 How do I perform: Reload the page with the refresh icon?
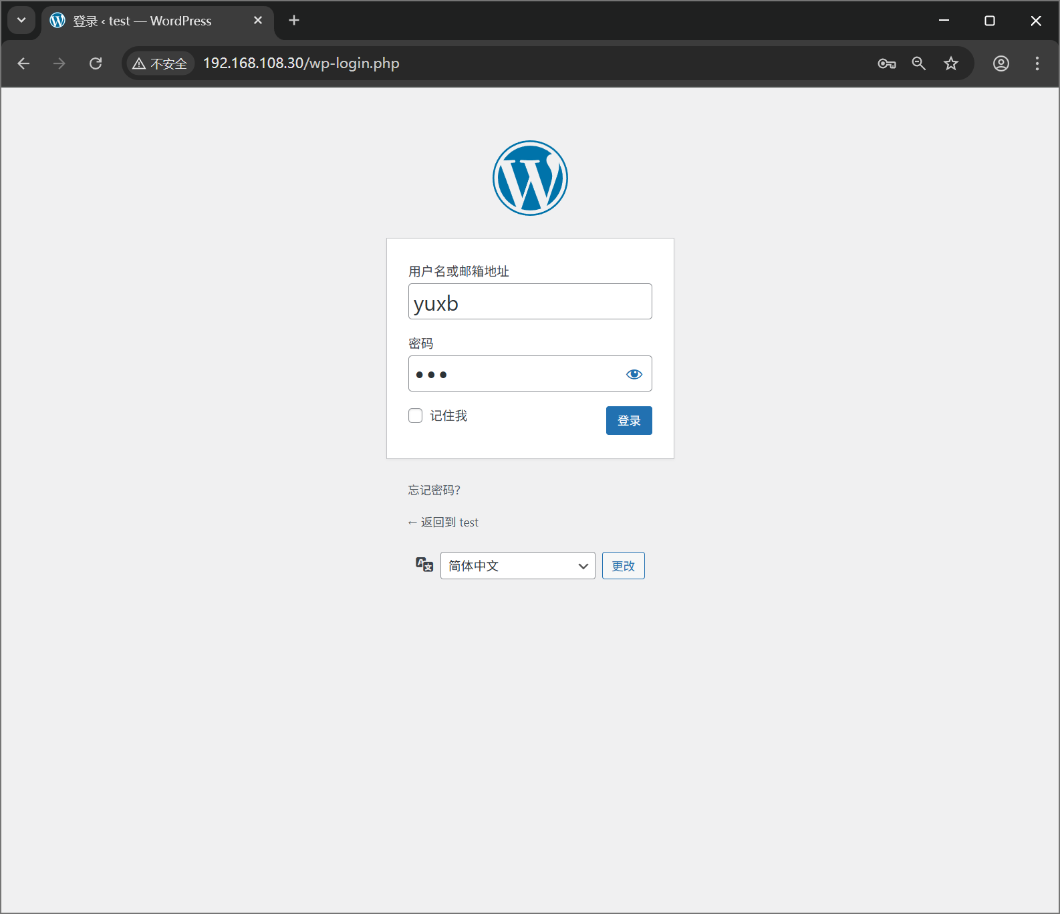pyautogui.click(x=96, y=63)
